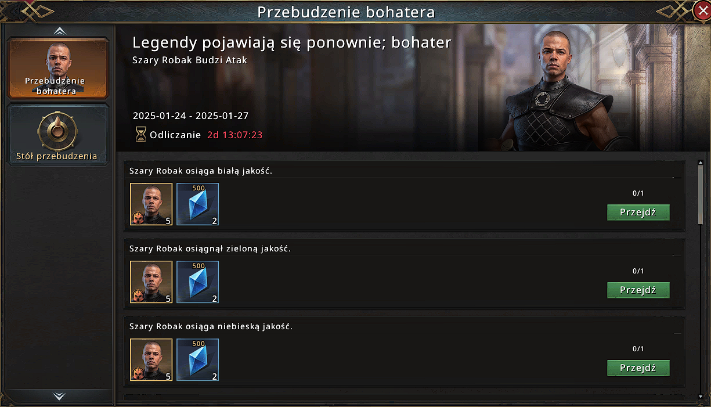Click the Szary Robak Budzi Atak subtitle

pos(190,60)
